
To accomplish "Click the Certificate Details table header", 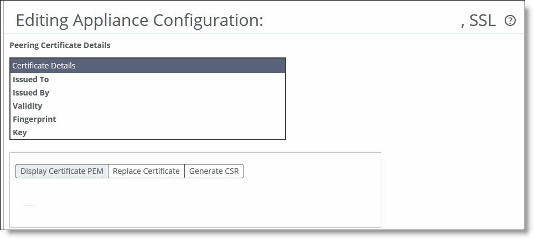I will coord(147,66).
